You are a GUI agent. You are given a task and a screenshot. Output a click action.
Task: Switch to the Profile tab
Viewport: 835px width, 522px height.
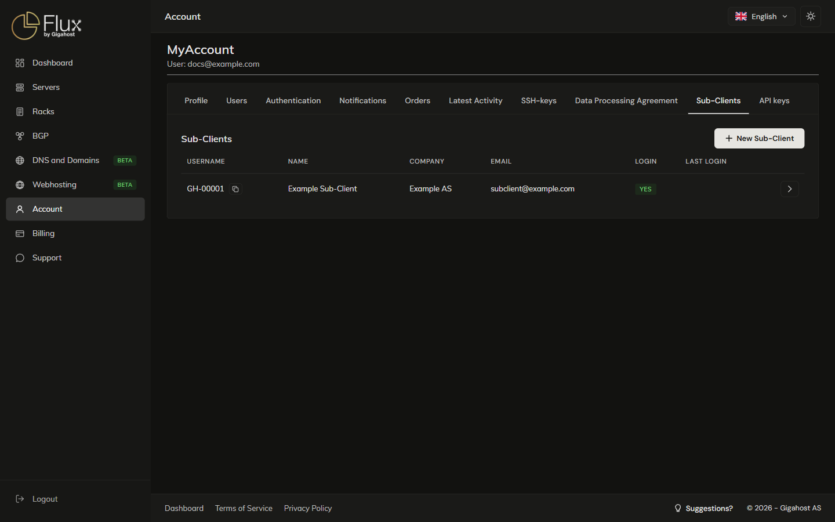196,100
